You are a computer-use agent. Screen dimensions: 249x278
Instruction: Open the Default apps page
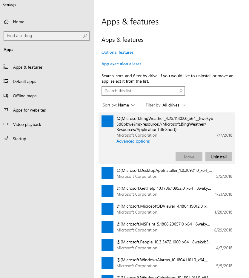[x=24, y=81]
